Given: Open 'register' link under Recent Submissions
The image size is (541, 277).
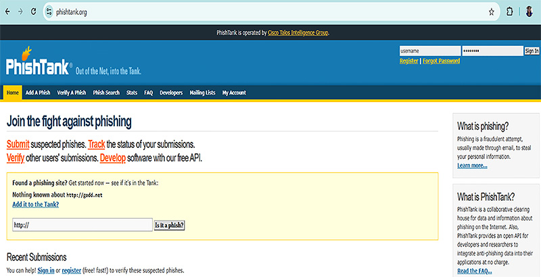Looking at the screenshot, I should [72, 270].
